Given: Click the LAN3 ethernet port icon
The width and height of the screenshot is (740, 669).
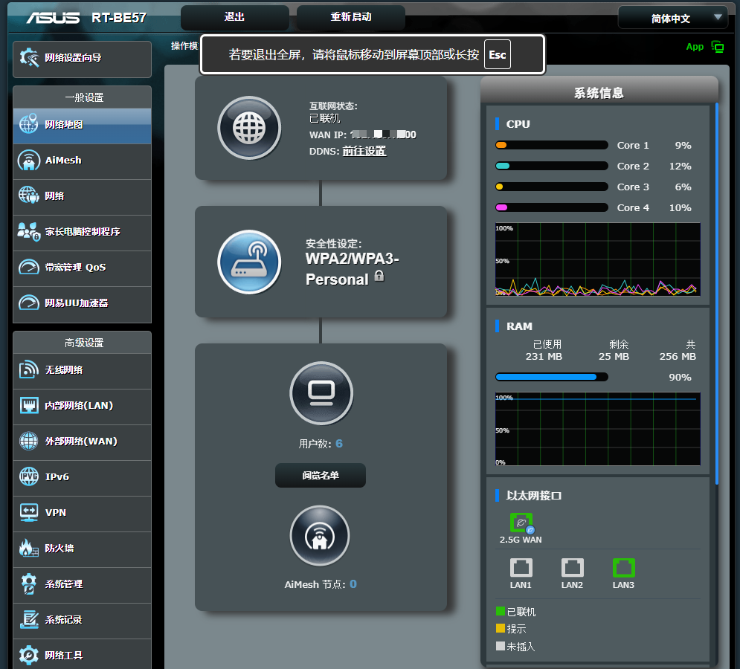Looking at the screenshot, I should [623, 568].
